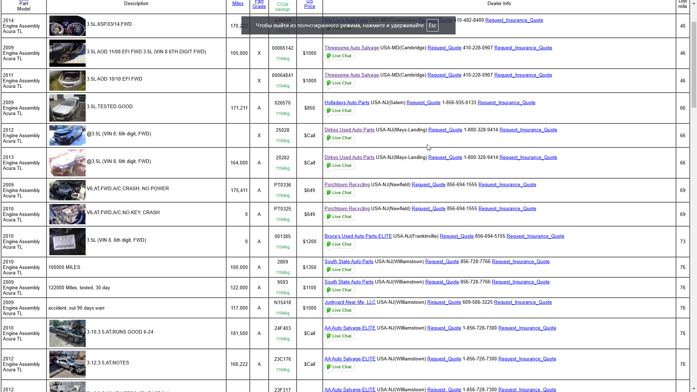This screenshot has height=392, width=697.
Task: Click Live Chat on 2012 Dirkes row
Action: tap(339, 138)
